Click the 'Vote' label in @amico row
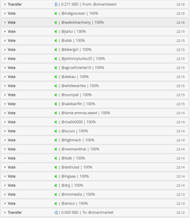Viewport: 190px width, 218px height. pos(12,203)
